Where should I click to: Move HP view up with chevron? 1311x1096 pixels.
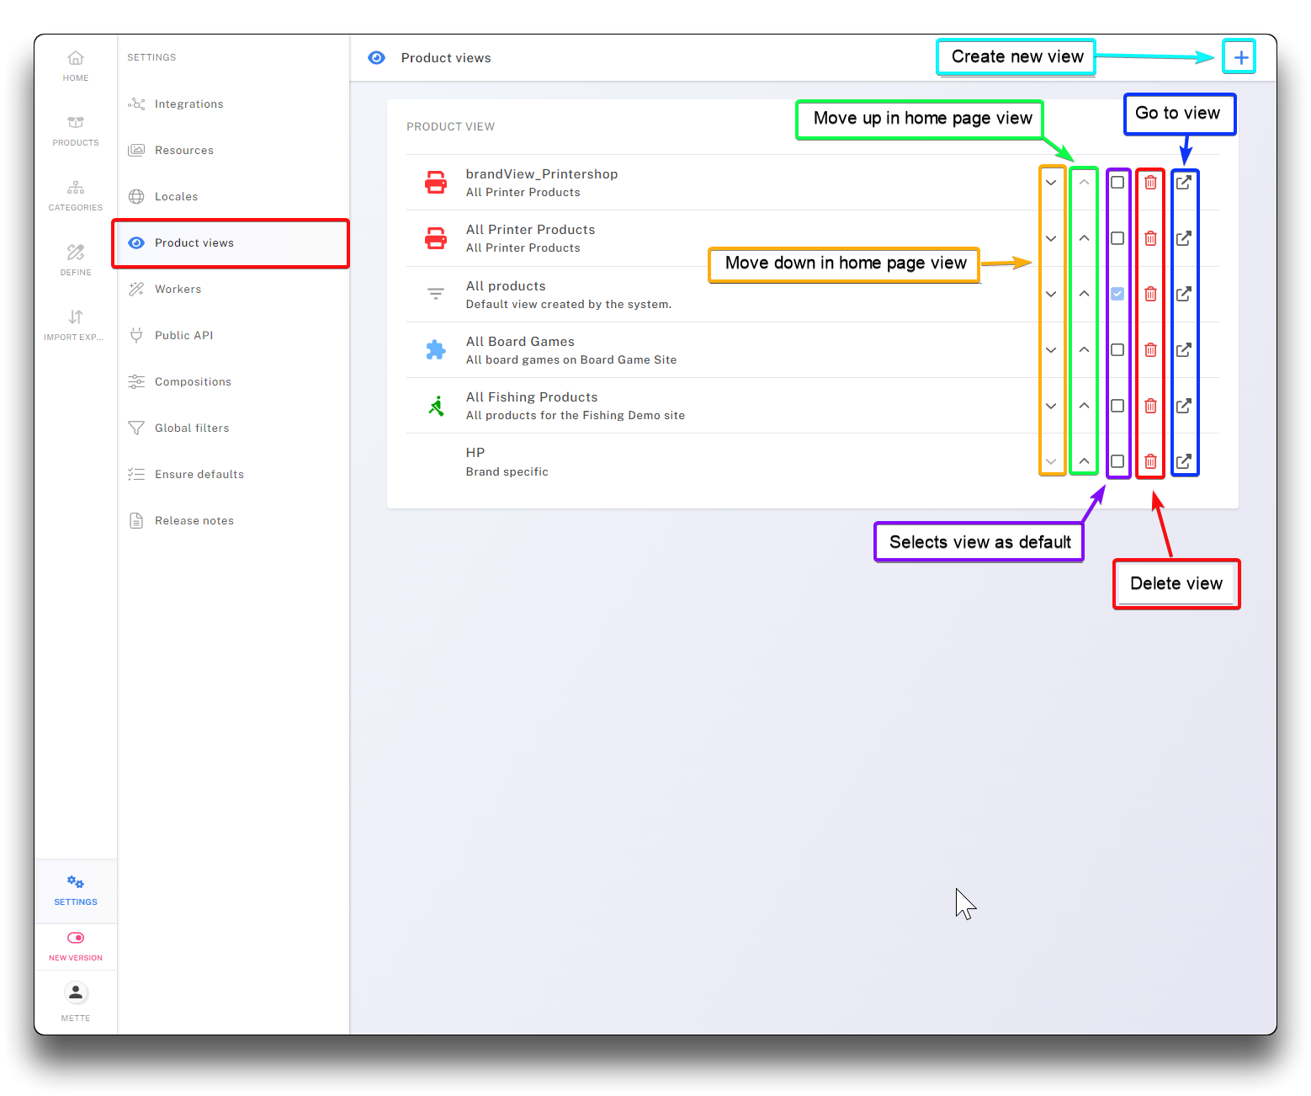[1085, 461]
